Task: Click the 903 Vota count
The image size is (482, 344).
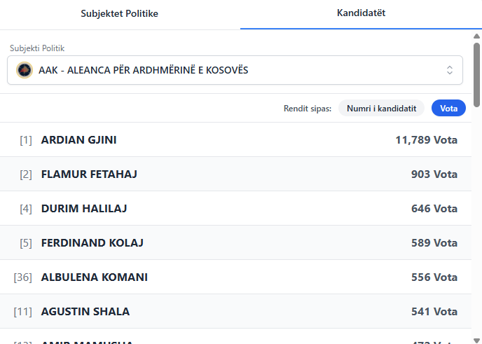Action: [434, 174]
